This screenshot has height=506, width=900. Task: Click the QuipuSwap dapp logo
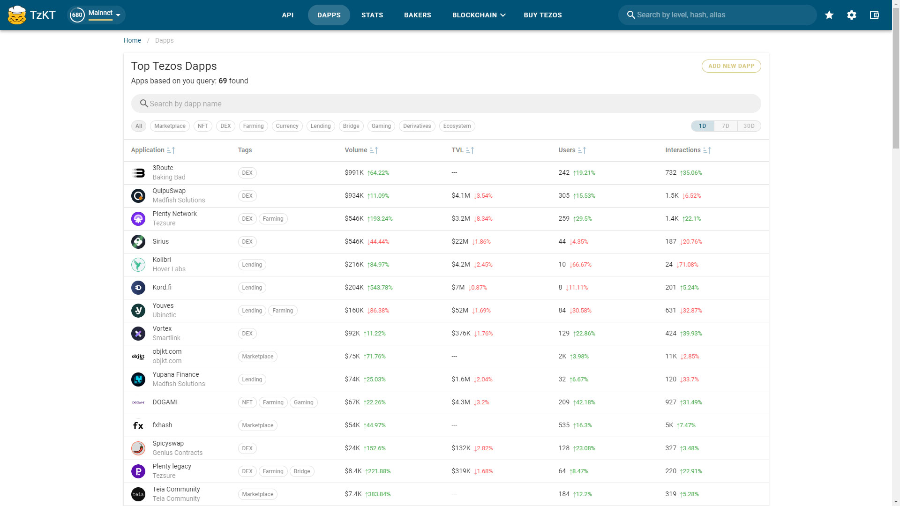[x=138, y=195]
